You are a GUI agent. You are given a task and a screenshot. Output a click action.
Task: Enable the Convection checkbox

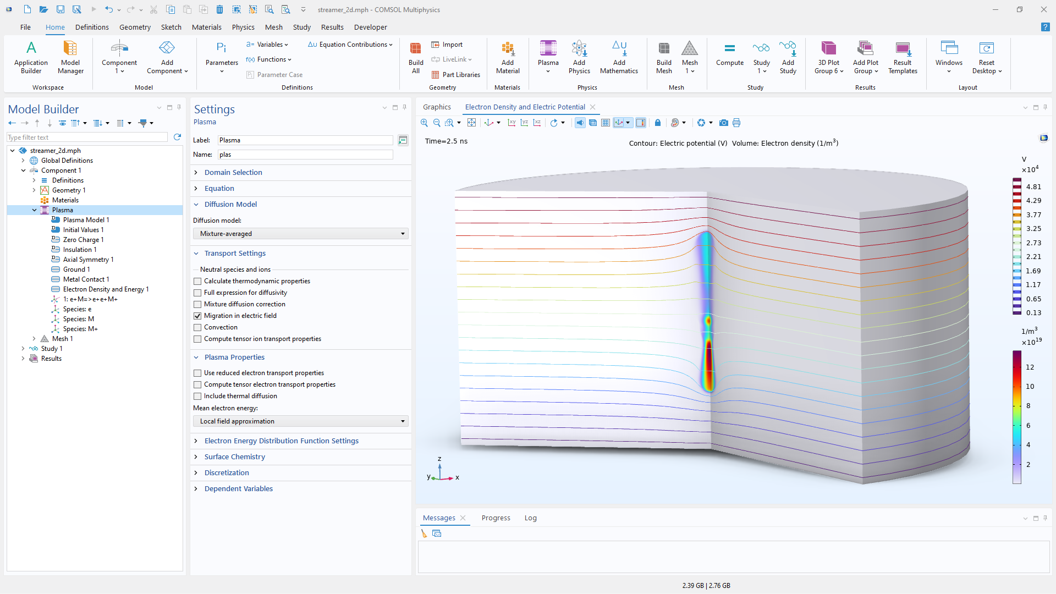click(x=197, y=327)
